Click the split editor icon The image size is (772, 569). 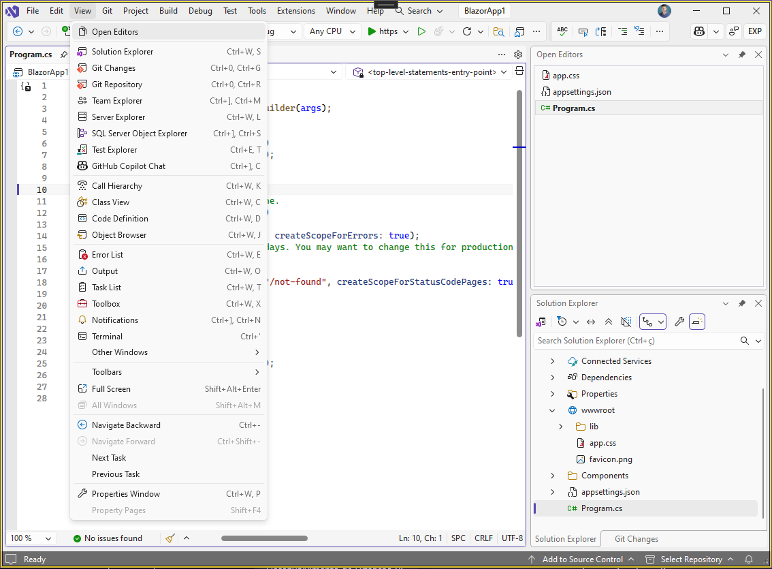tap(519, 72)
